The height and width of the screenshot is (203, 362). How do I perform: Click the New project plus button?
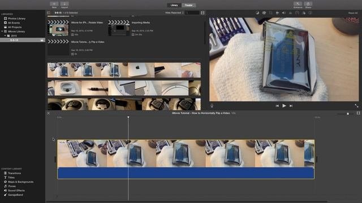coord(54,4)
